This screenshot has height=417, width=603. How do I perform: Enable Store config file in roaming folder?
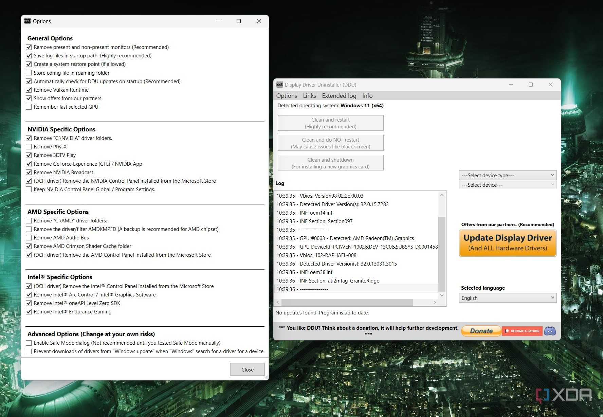[x=29, y=73]
